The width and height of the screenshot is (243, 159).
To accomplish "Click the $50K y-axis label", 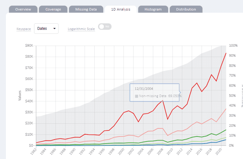I will (29, 90).
